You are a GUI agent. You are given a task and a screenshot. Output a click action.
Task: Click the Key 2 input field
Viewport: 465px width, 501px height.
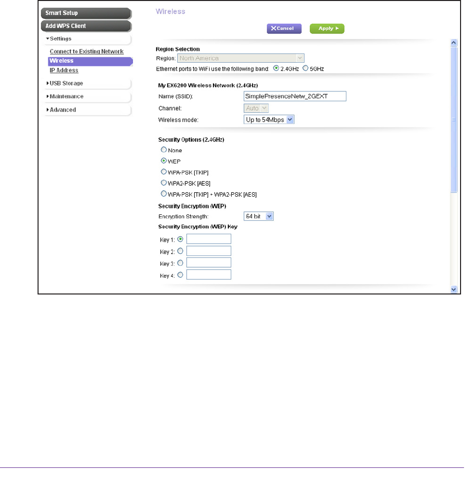tap(209, 251)
